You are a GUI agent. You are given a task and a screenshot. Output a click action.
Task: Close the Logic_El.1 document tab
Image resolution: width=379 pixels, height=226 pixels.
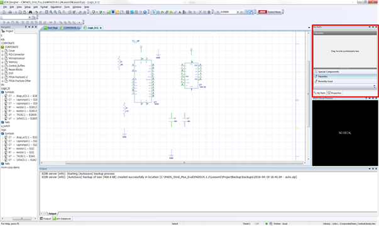coord(101,28)
